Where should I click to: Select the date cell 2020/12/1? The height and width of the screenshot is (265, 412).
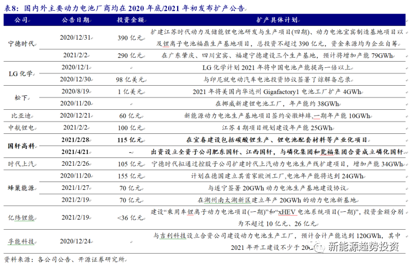(76, 67)
